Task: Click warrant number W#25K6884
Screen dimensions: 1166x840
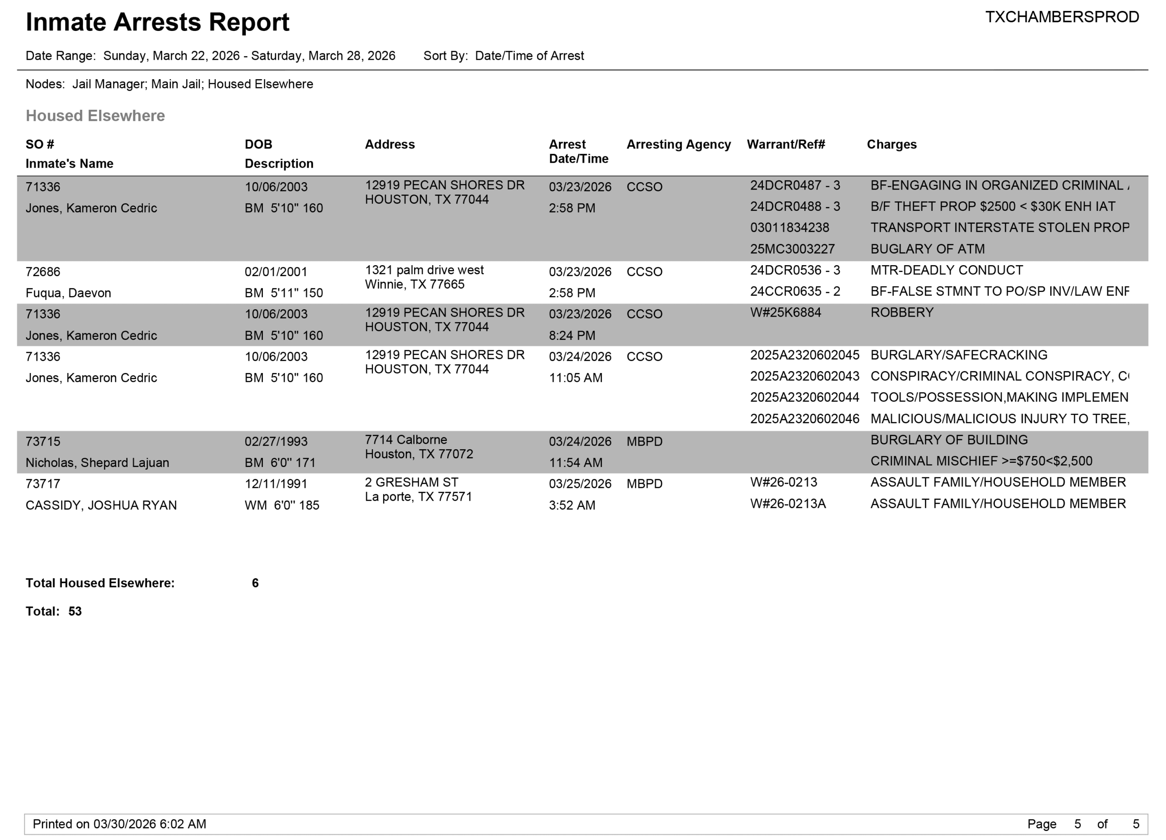Action: coord(786,312)
